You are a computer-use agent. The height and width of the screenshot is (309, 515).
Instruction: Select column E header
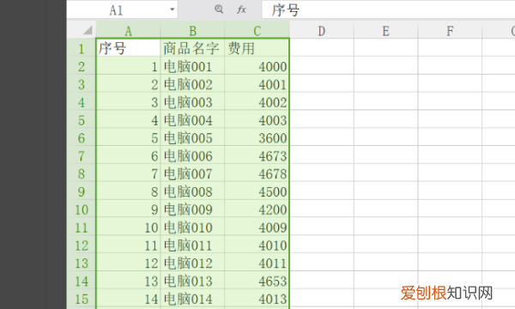(386, 31)
